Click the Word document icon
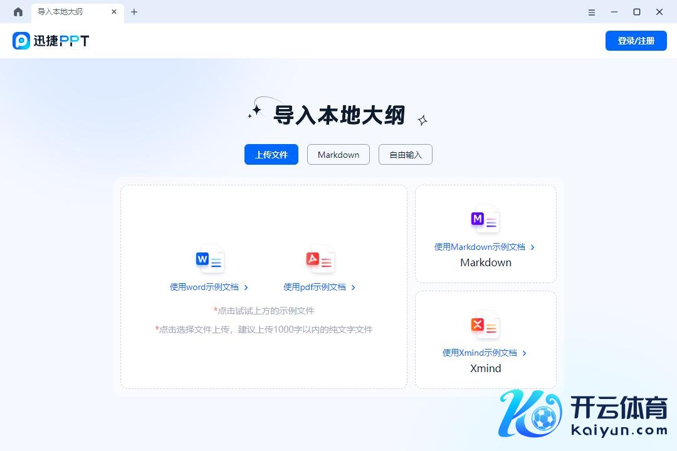 pyautogui.click(x=209, y=259)
